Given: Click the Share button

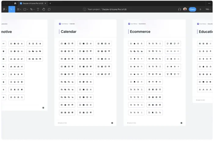Looking at the screenshot, I should point(192,9).
